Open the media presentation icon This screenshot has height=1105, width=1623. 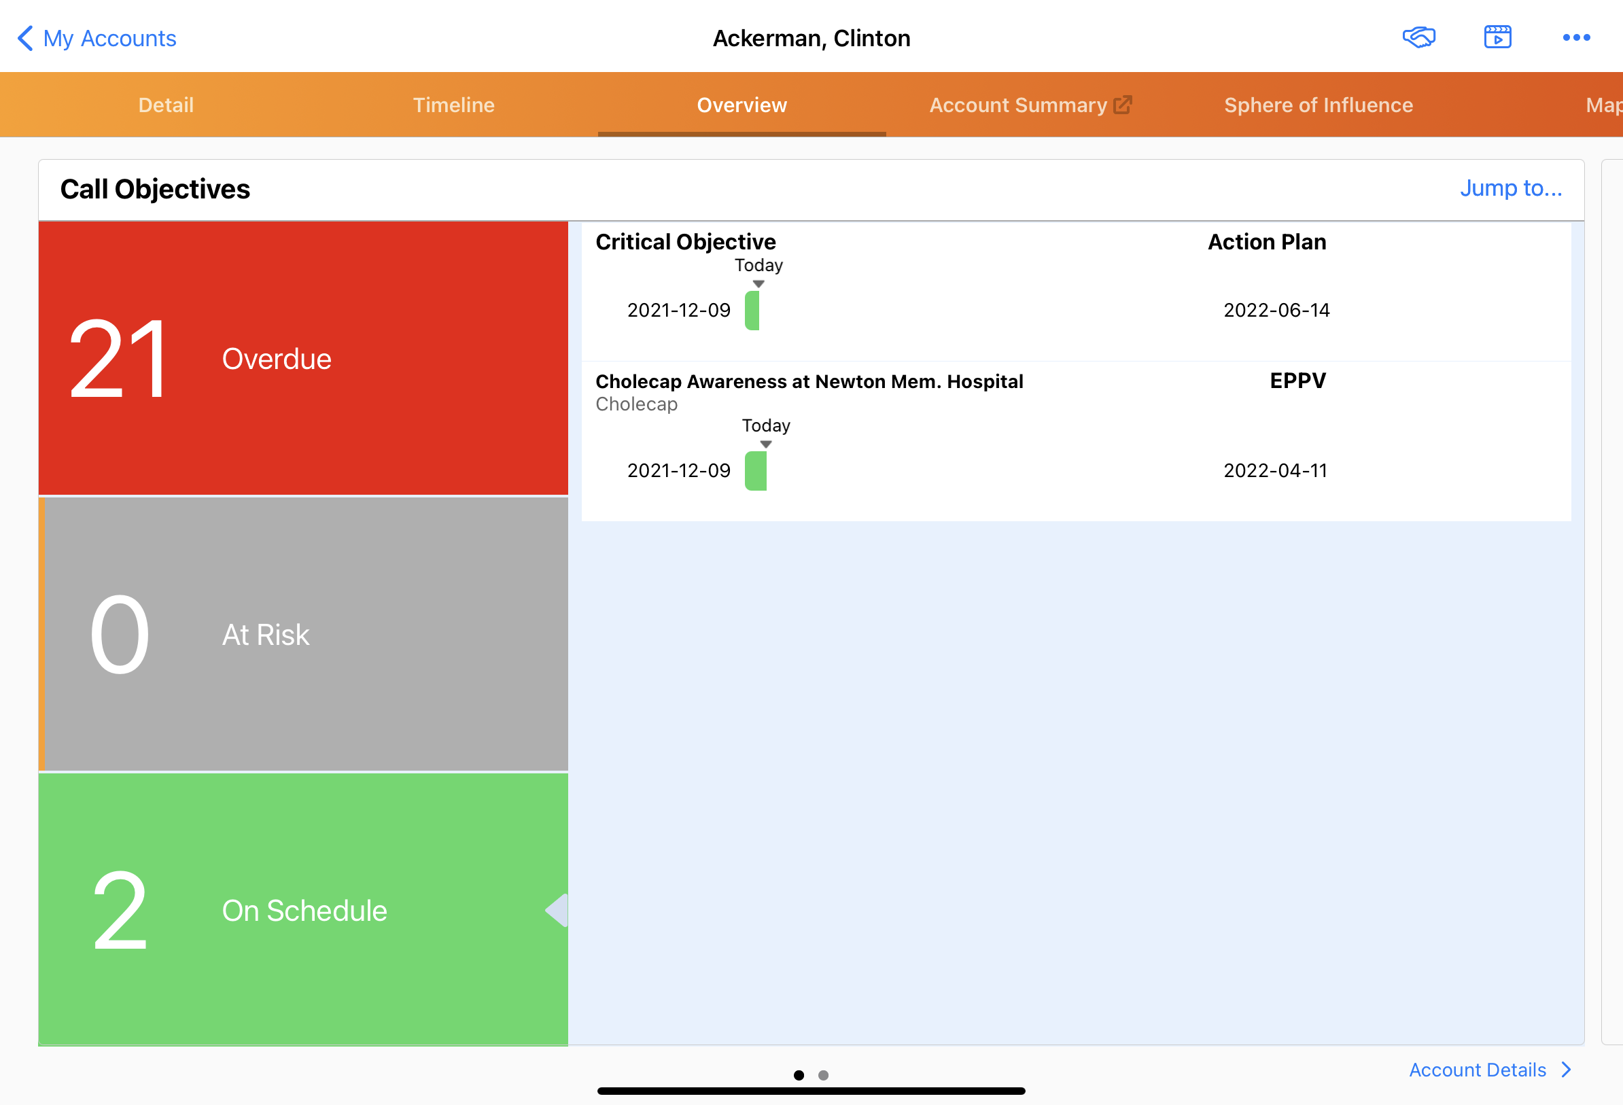click(1497, 37)
